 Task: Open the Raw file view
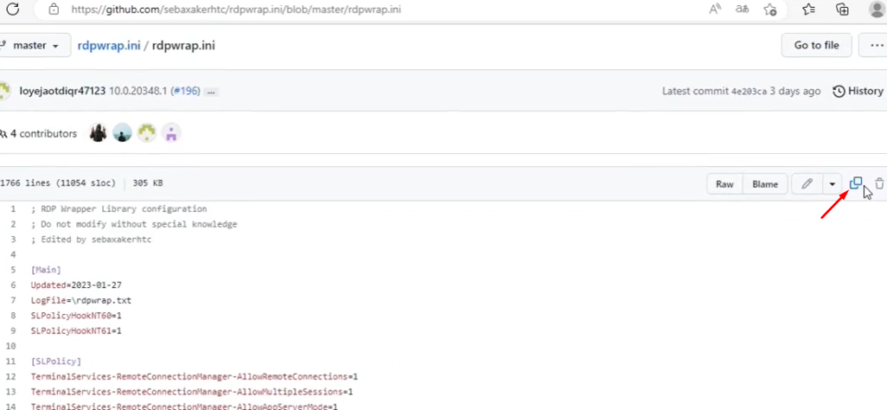point(725,184)
